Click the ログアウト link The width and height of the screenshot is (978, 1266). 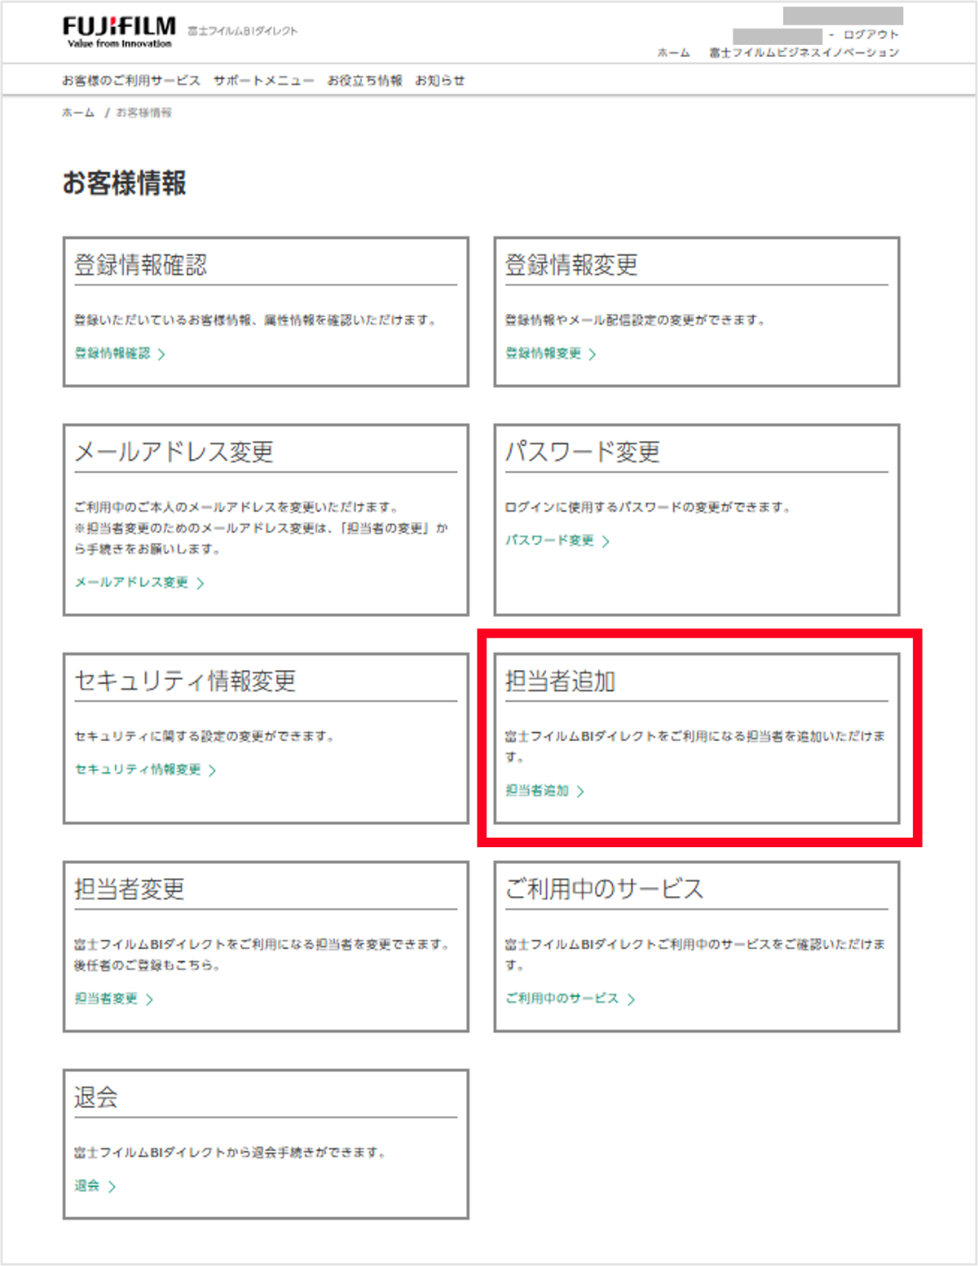(870, 35)
